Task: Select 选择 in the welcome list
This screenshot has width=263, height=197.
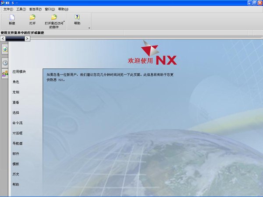Action: point(16,113)
